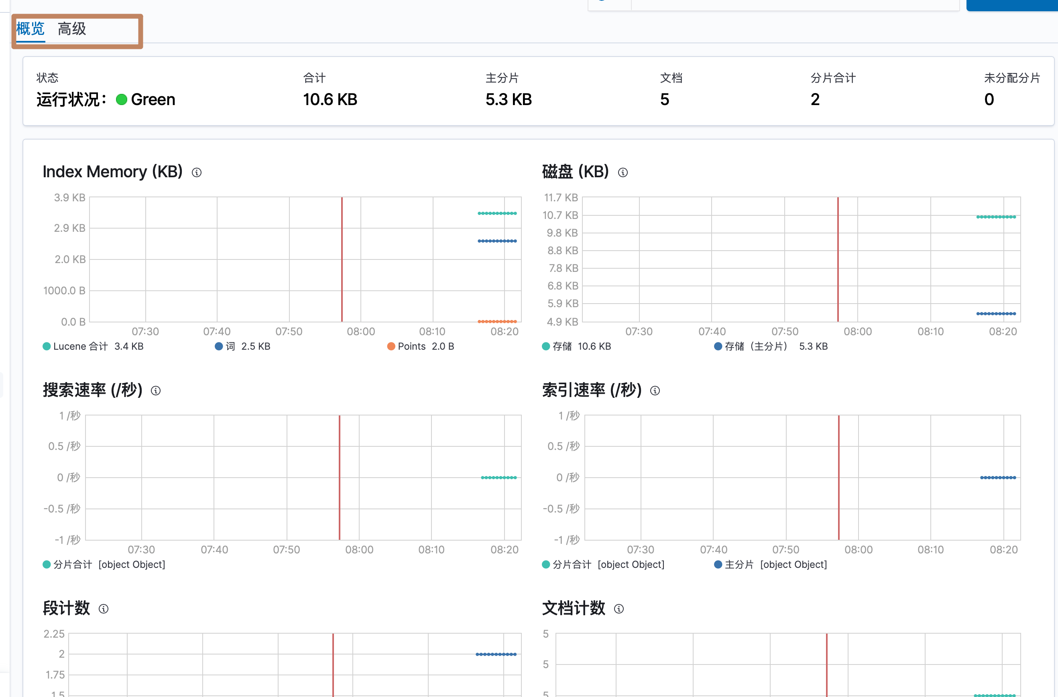Click info icon next to Index Memory (KB)

pyautogui.click(x=197, y=172)
